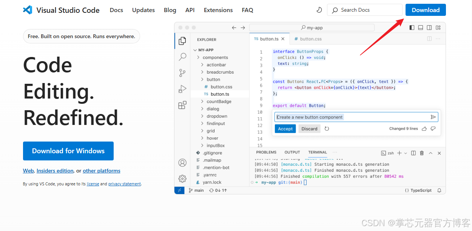This screenshot has height=231, width=472.
Task: Open the Docs menu item
Action: (x=116, y=10)
